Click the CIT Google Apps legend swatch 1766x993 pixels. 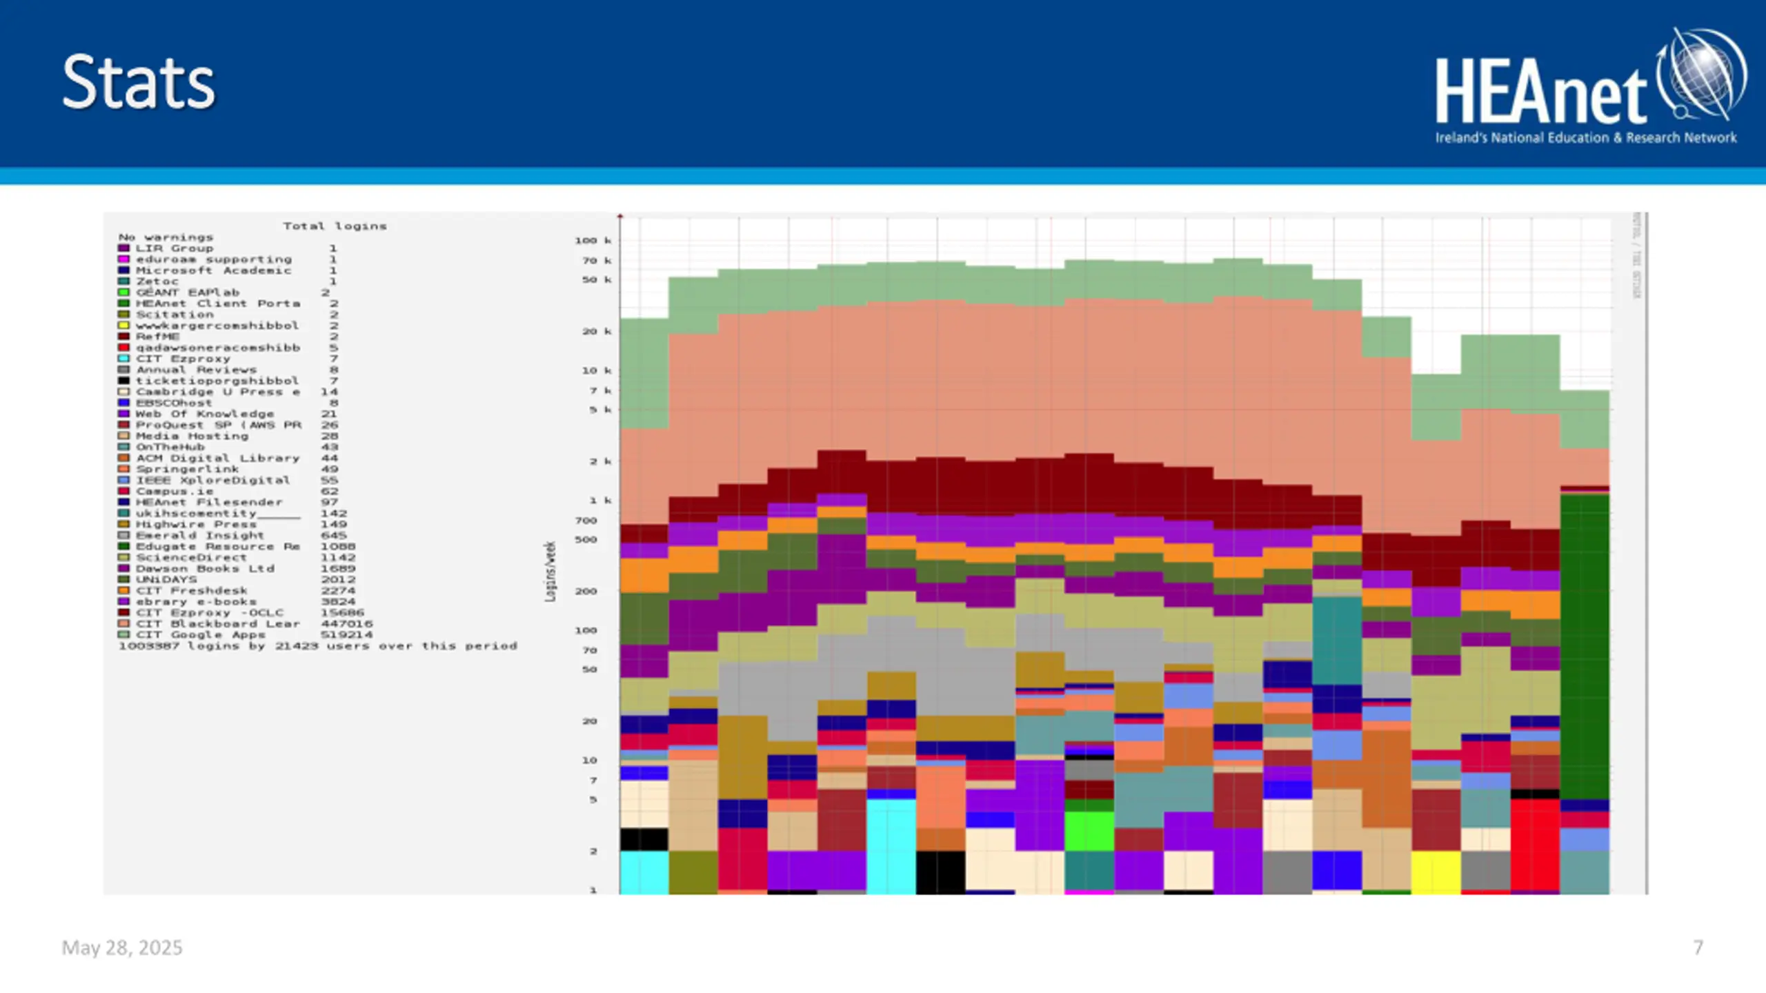[123, 634]
